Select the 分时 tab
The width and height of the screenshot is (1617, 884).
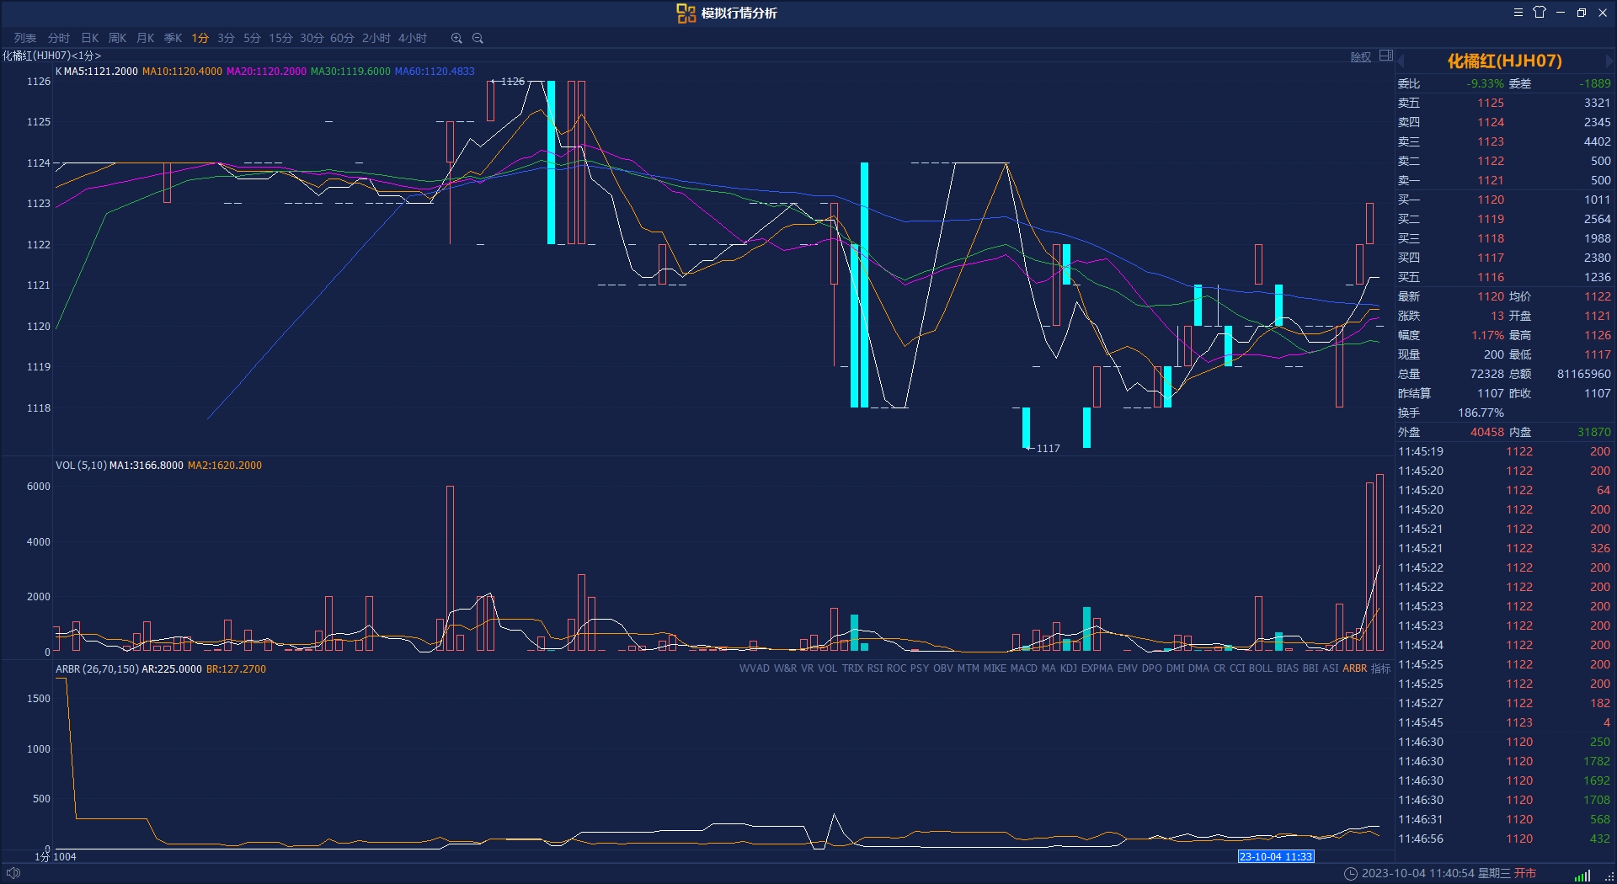[x=59, y=38]
